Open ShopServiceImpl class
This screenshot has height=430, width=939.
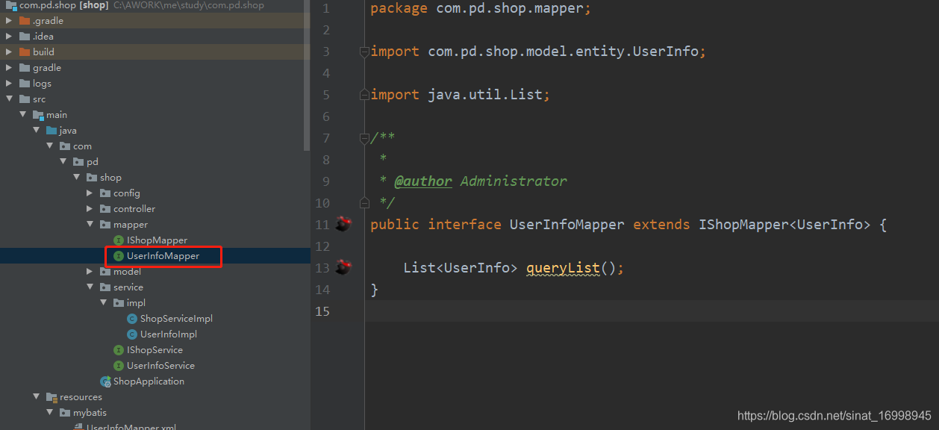tap(176, 318)
